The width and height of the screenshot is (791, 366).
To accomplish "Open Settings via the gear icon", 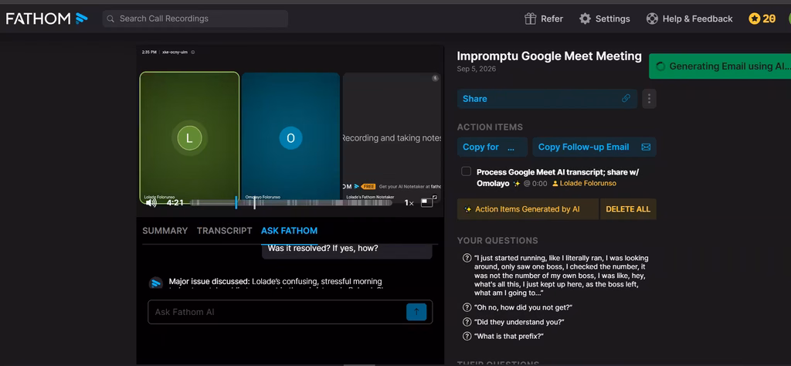I will coord(585,19).
